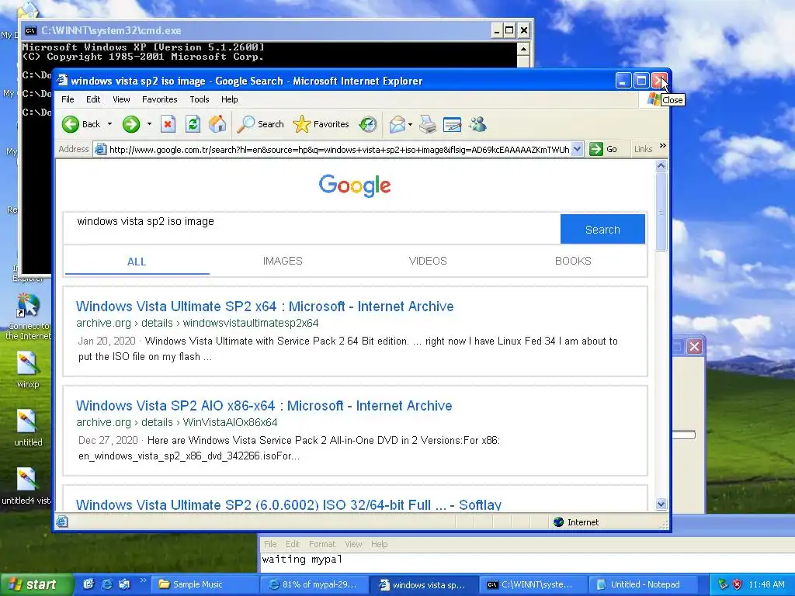This screenshot has width=795, height=596.
Task: Click the Edit page toolbar icon
Action: 453,124
